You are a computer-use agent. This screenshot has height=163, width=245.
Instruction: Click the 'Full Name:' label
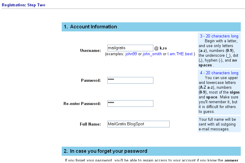90,124
